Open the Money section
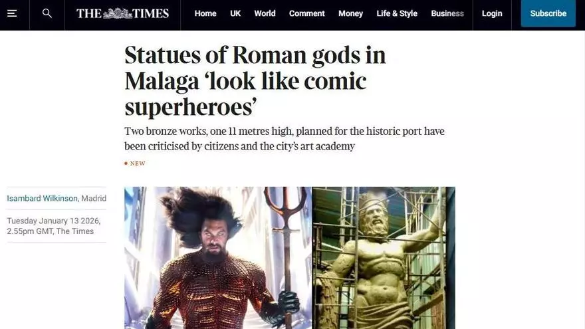 [x=350, y=13]
